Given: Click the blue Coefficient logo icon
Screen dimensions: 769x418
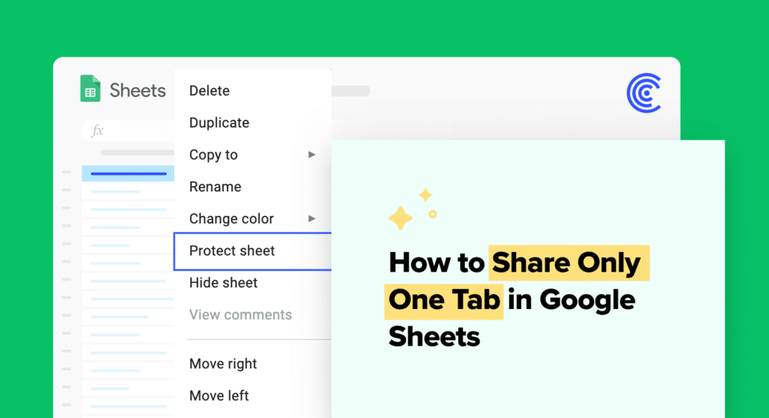Looking at the screenshot, I should (x=644, y=92).
